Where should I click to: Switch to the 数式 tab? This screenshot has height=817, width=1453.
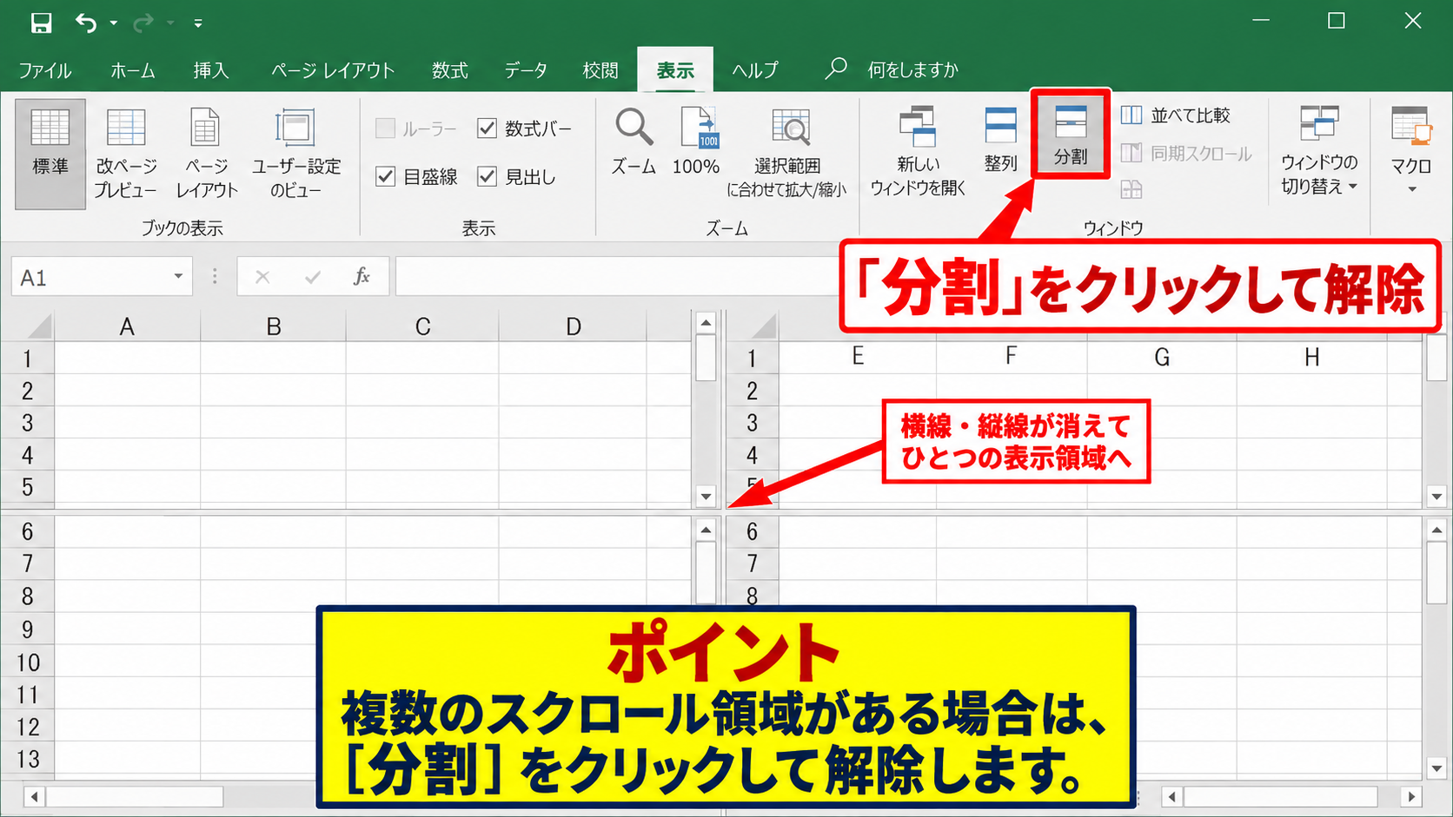(x=449, y=70)
